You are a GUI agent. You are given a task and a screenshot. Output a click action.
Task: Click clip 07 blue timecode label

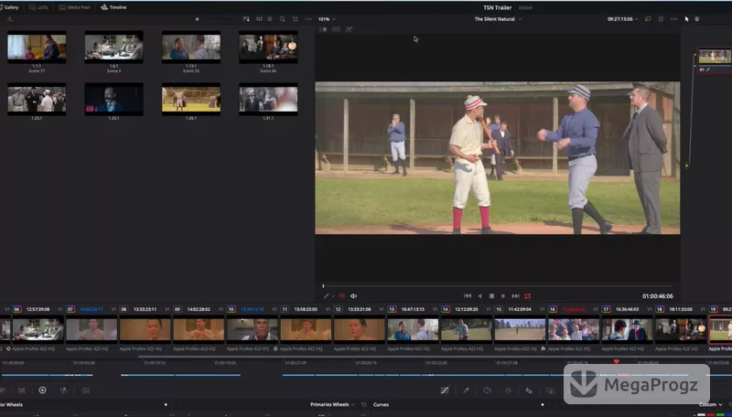tap(91, 309)
